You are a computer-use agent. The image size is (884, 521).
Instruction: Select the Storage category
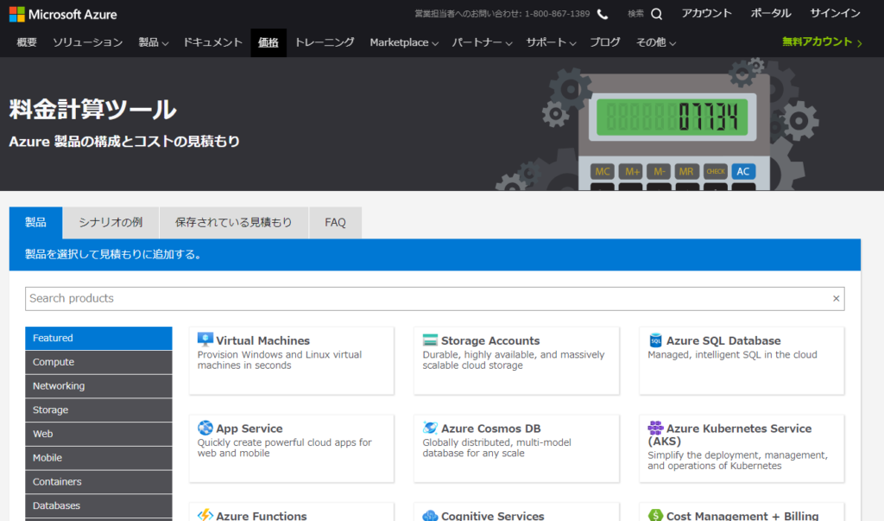pos(98,410)
